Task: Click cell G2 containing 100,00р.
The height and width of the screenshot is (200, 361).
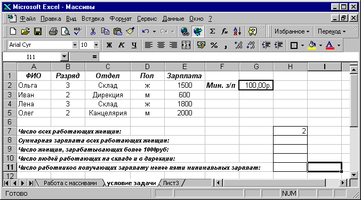Action: (x=256, y=85)
